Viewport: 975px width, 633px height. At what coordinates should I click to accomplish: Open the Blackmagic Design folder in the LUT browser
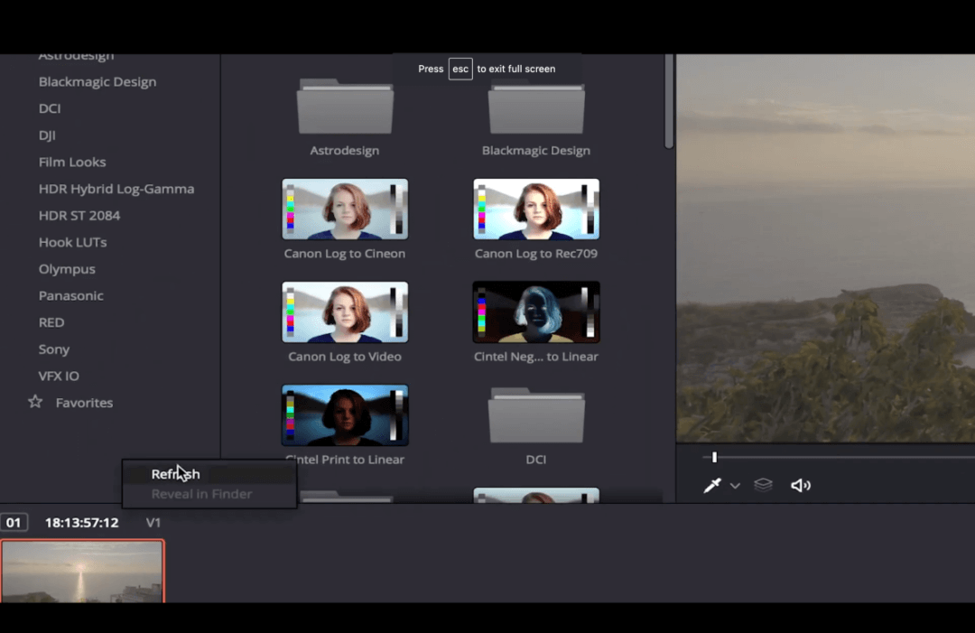[x=536, y=108]
